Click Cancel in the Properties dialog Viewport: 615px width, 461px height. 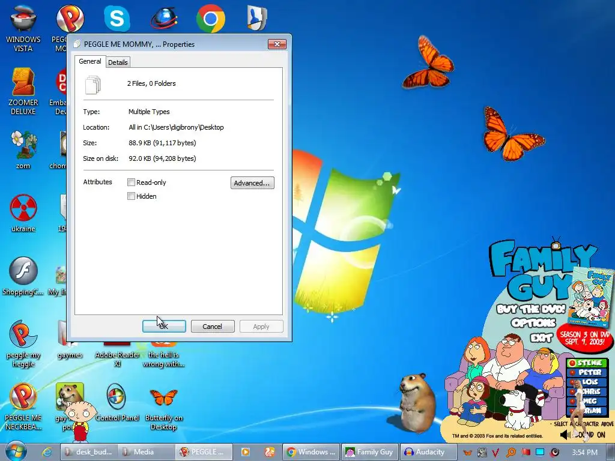tap(213, 326)
